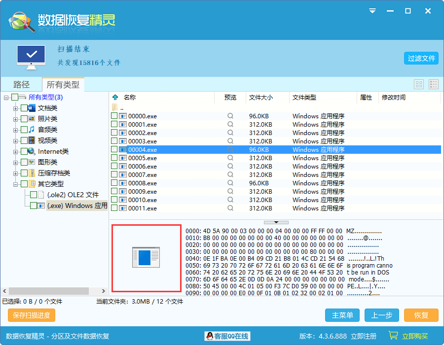Preview 00005.exe with magnifier icon
Image resolution: width=444 pixels, height=345 pixels.
point(230,158)
